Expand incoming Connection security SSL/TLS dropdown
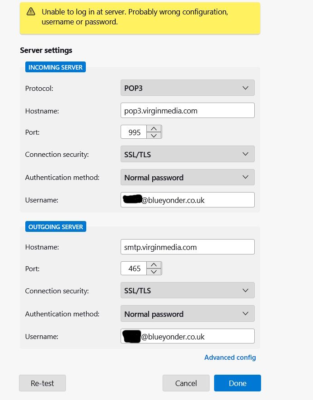The image size is (313, 400). pos(187,154)
